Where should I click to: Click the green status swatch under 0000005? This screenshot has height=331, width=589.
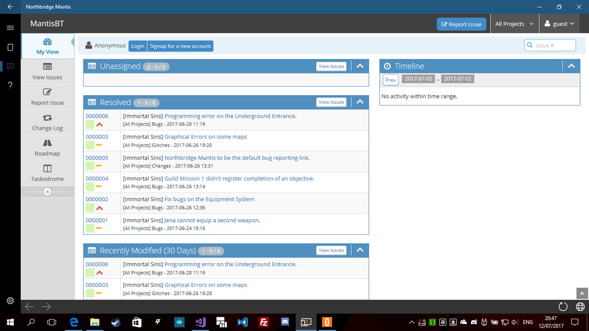(x=90, y=166)
